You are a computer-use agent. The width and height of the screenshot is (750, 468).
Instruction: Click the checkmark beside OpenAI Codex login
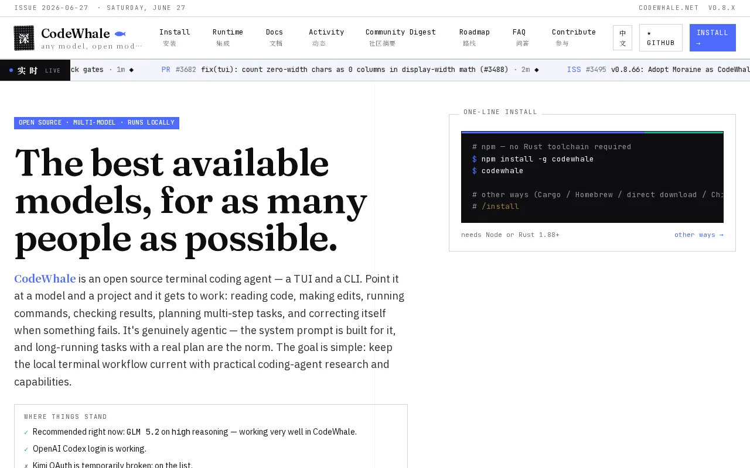(26, 450)
